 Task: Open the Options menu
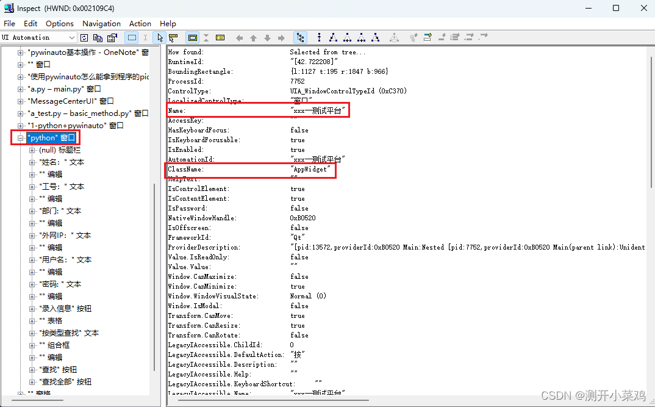point(60,24)
